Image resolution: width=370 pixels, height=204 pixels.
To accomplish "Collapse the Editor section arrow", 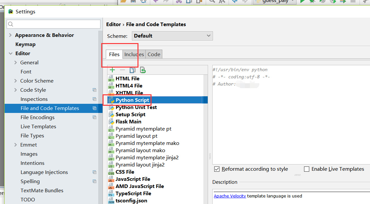I will click(x=10, y=54).
